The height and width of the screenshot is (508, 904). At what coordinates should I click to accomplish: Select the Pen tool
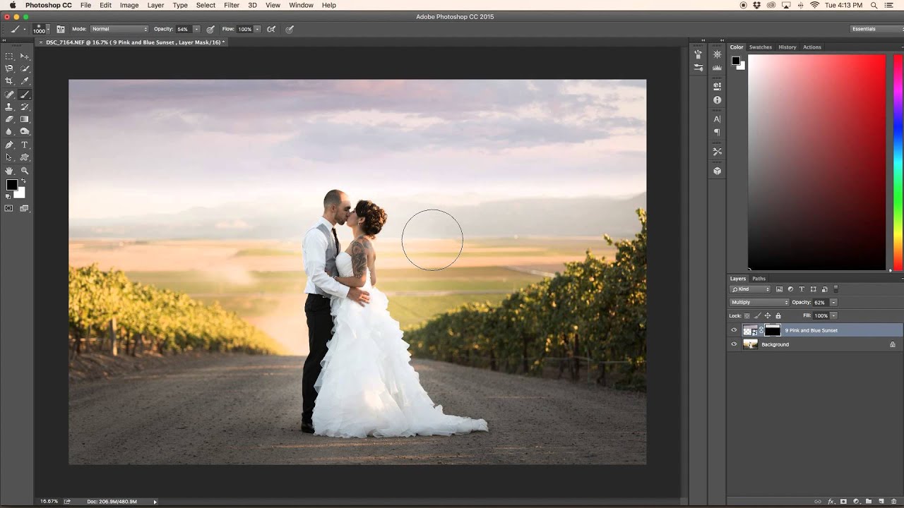(x=9, y=145)
